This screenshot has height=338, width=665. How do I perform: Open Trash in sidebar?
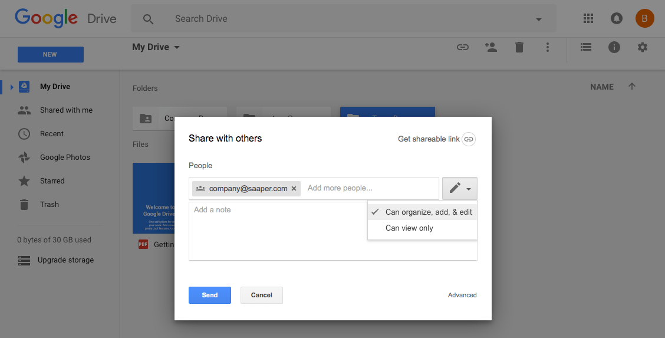click(49, 205)
